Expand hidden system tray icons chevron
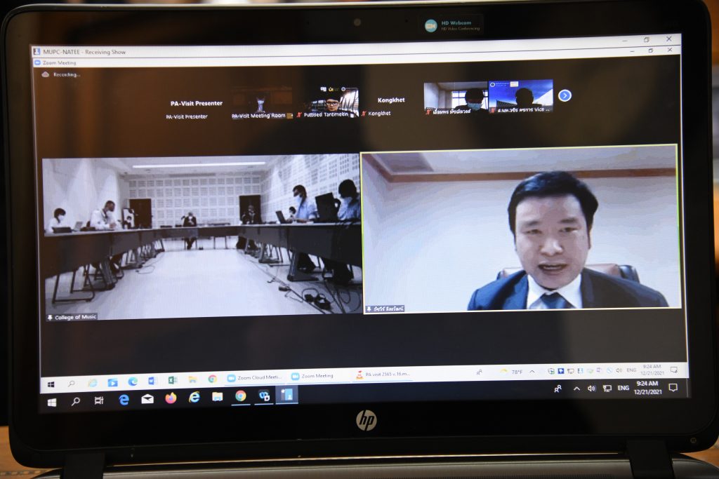This screenshot has height=479, width=719. 576,389
